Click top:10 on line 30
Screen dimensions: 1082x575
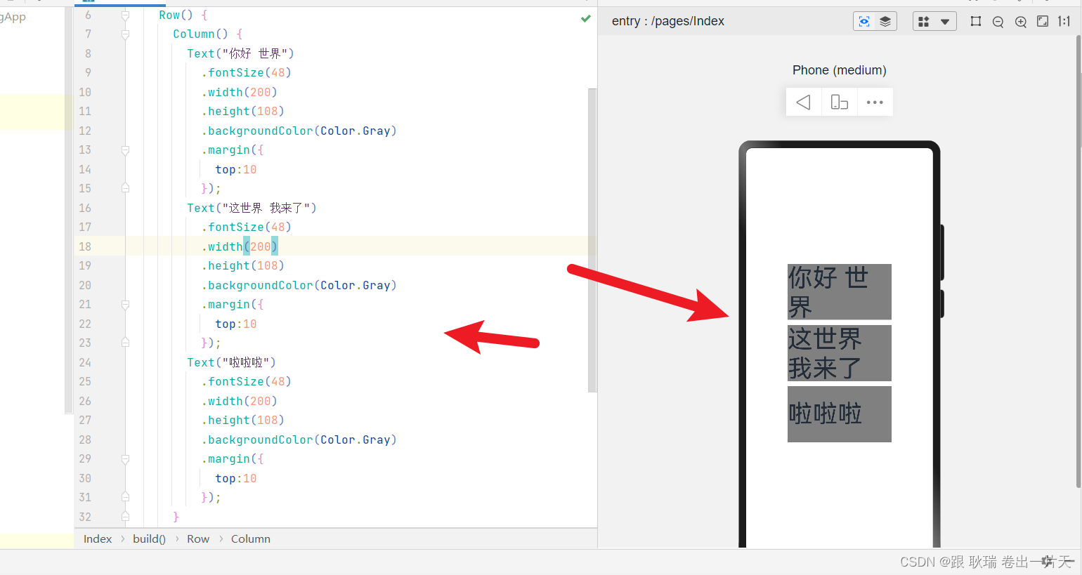236,478
